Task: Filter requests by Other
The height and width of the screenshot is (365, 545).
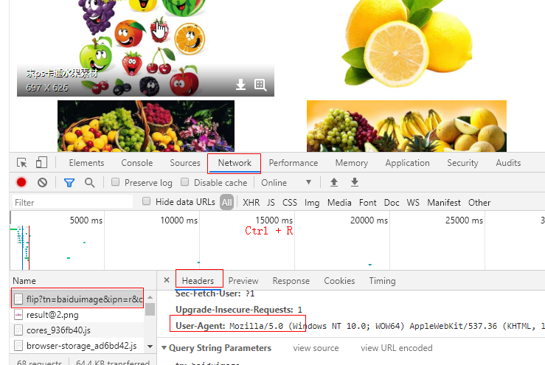Action: [x=479, y=203]
